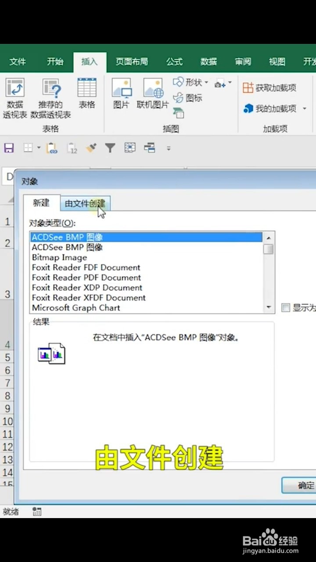Click the paste link clipboard icon
316x562 pixels.
pyautogui.click(x=52, y=148)
